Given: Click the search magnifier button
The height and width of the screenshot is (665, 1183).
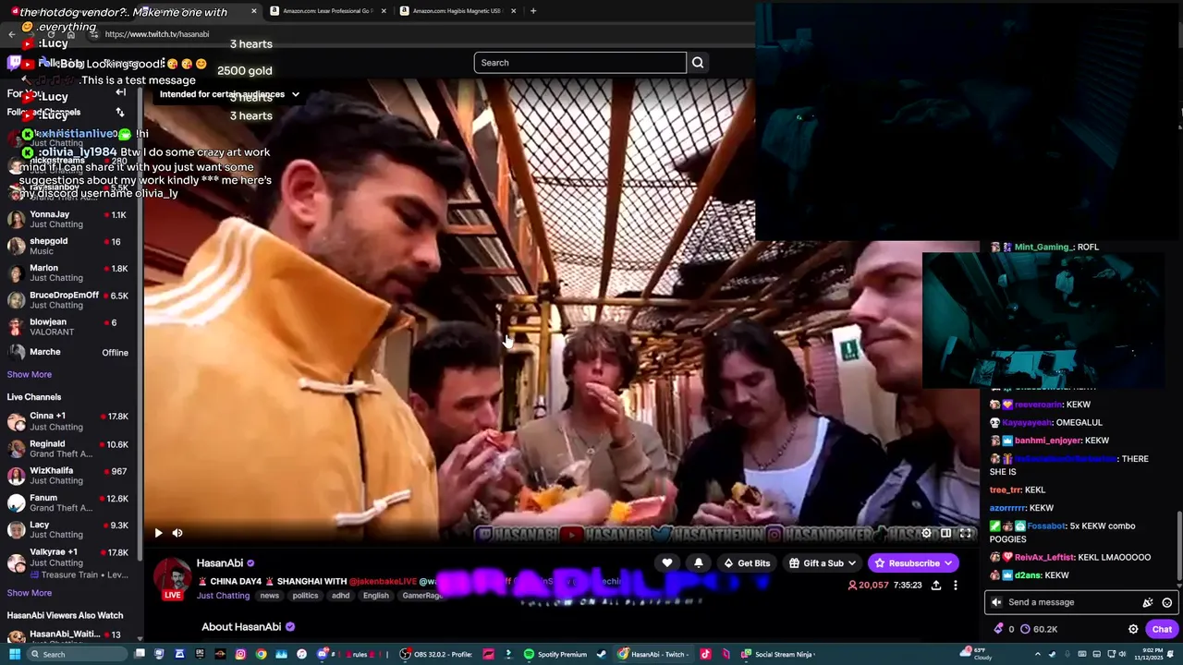Looking at the screenshot, I should (x=698, y=63).
